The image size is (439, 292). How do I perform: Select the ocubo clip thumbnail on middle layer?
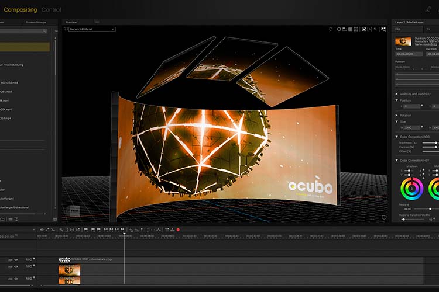pos(70,270)
